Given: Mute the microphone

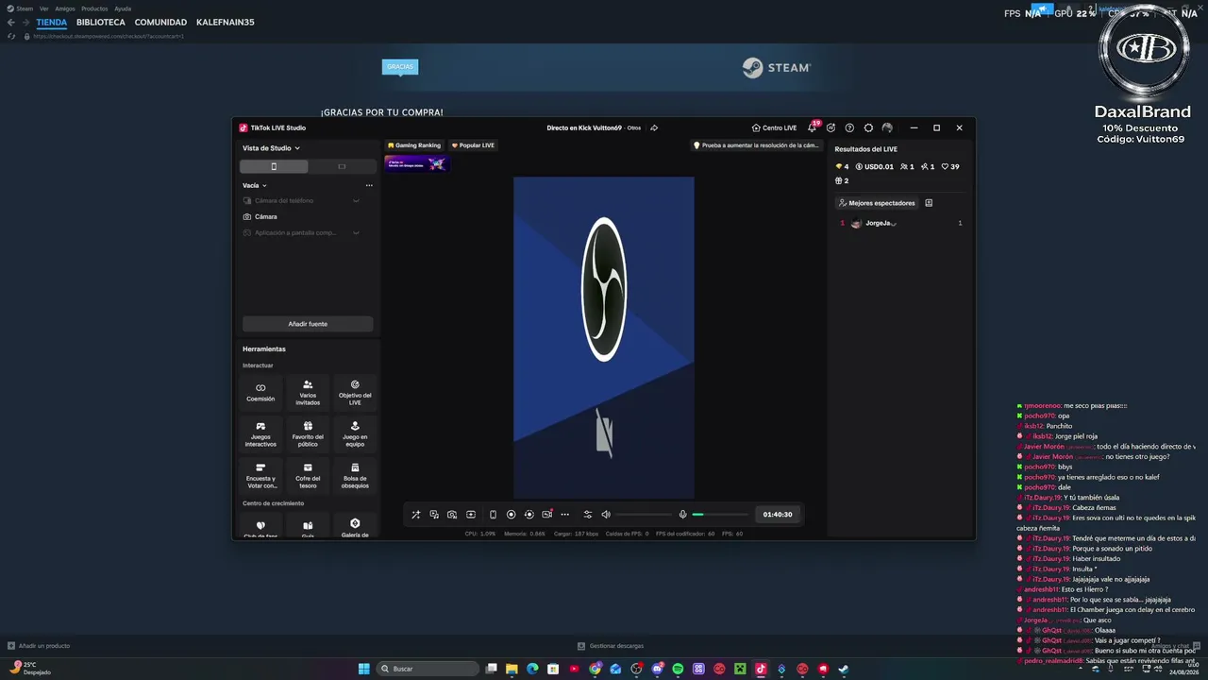Looking at the screenshot, I should click(682, 515).
